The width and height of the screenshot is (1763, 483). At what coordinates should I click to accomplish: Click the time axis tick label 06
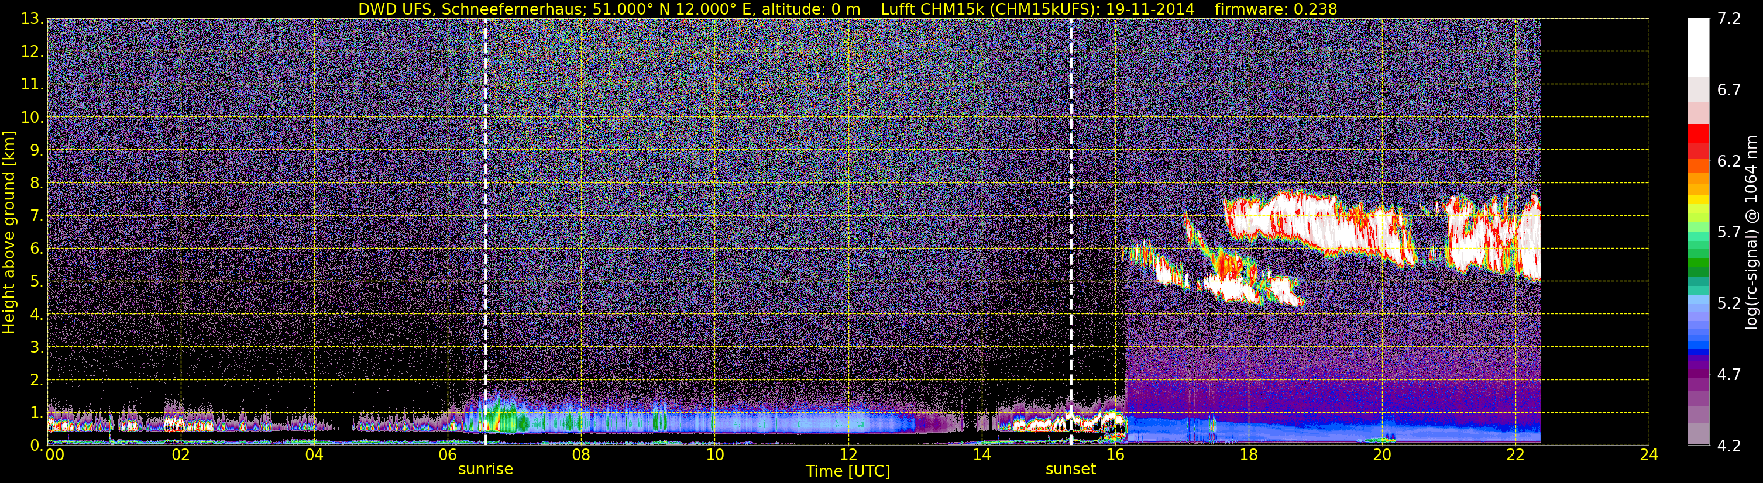448,455
